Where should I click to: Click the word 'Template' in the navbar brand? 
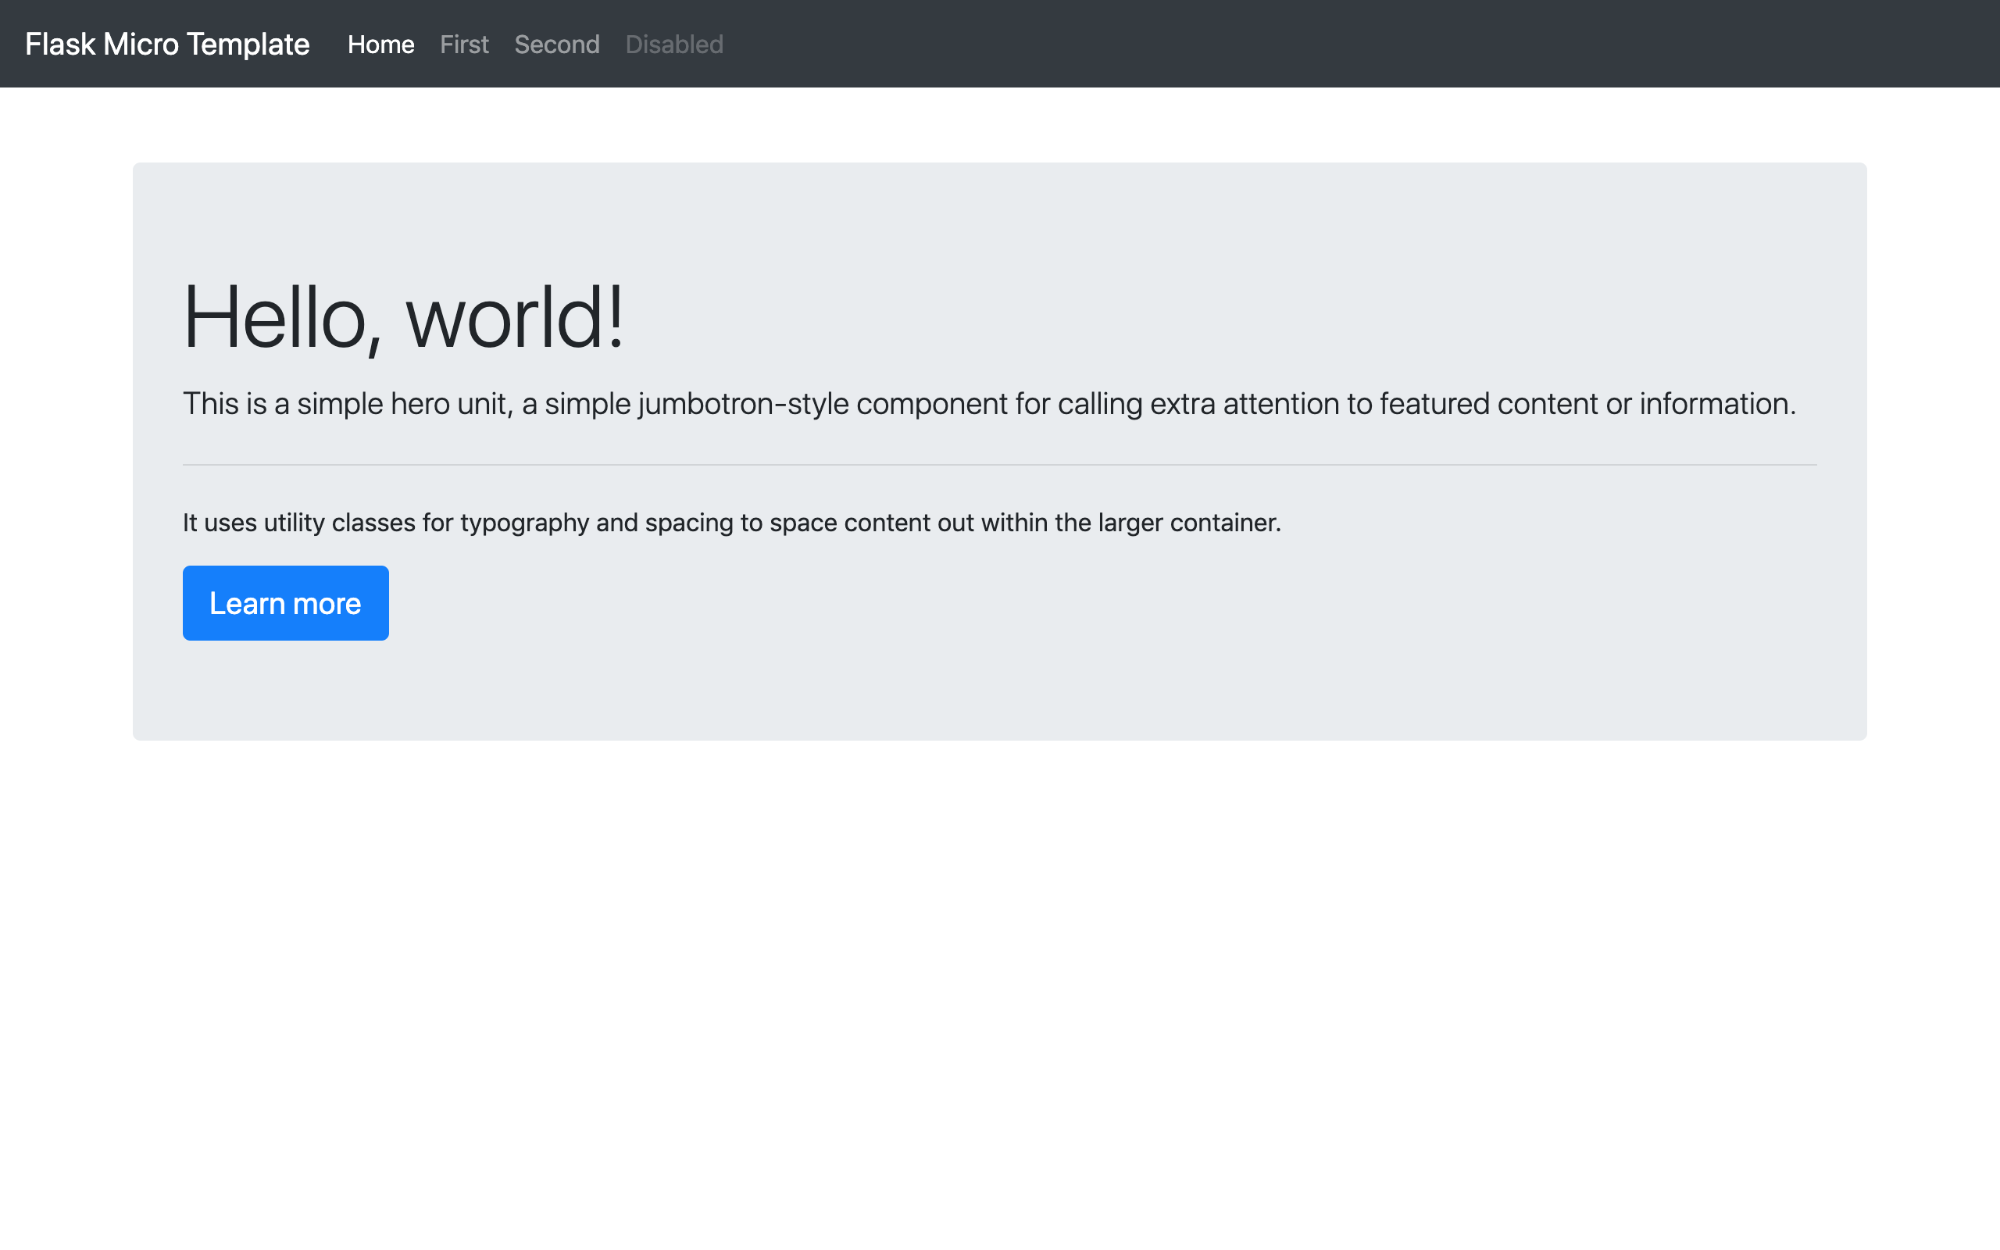click(248, 44)
